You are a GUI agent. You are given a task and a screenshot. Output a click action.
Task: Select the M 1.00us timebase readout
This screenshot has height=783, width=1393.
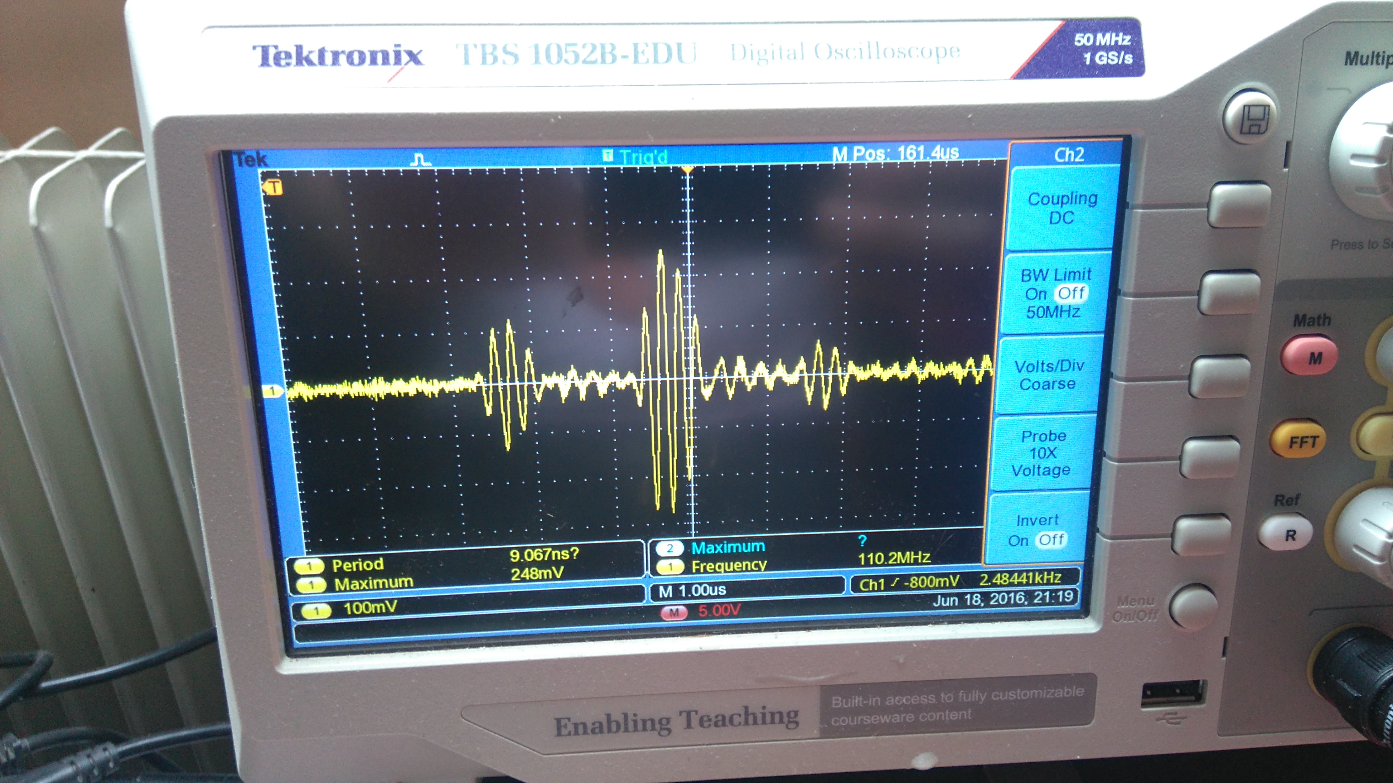point(693,590)
